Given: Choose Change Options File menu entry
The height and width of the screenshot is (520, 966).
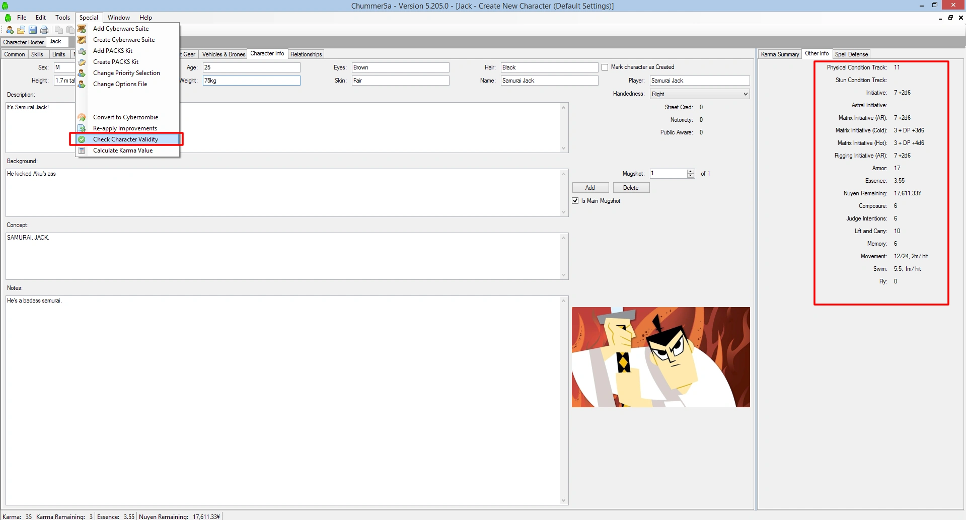Looking at the screenshot, I should (127, 84).
